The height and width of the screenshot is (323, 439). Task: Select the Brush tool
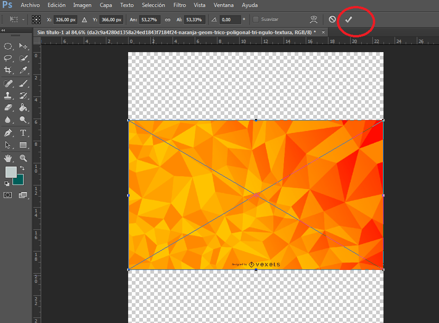(x=23, y=83)
